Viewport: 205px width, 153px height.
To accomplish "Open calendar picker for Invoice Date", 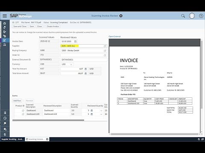I will click(x=76, y=41).
